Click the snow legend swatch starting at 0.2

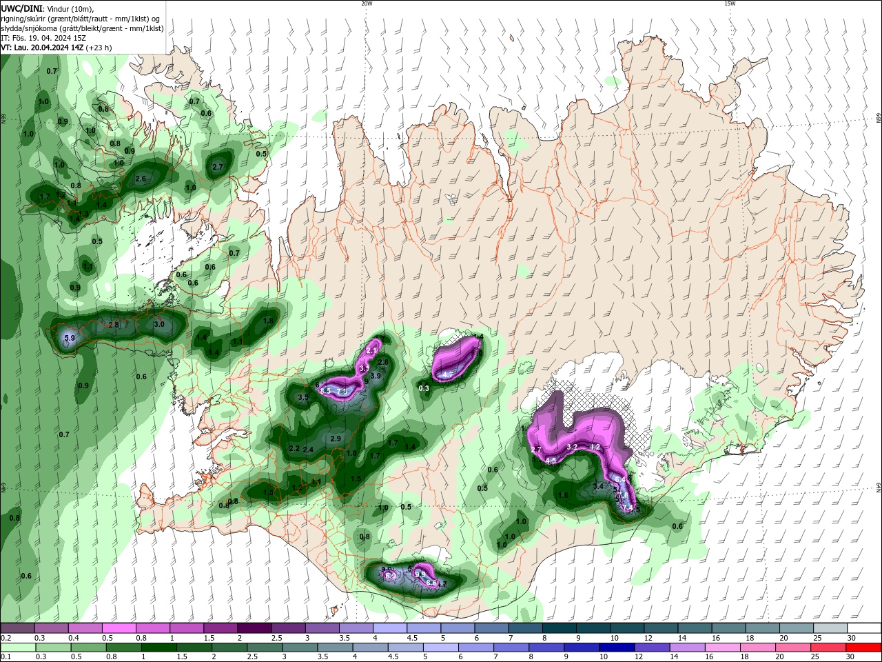[17, 628]
